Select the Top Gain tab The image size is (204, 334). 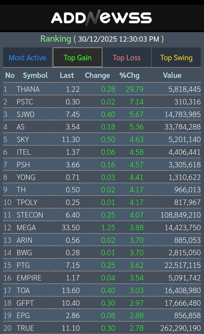77,58
